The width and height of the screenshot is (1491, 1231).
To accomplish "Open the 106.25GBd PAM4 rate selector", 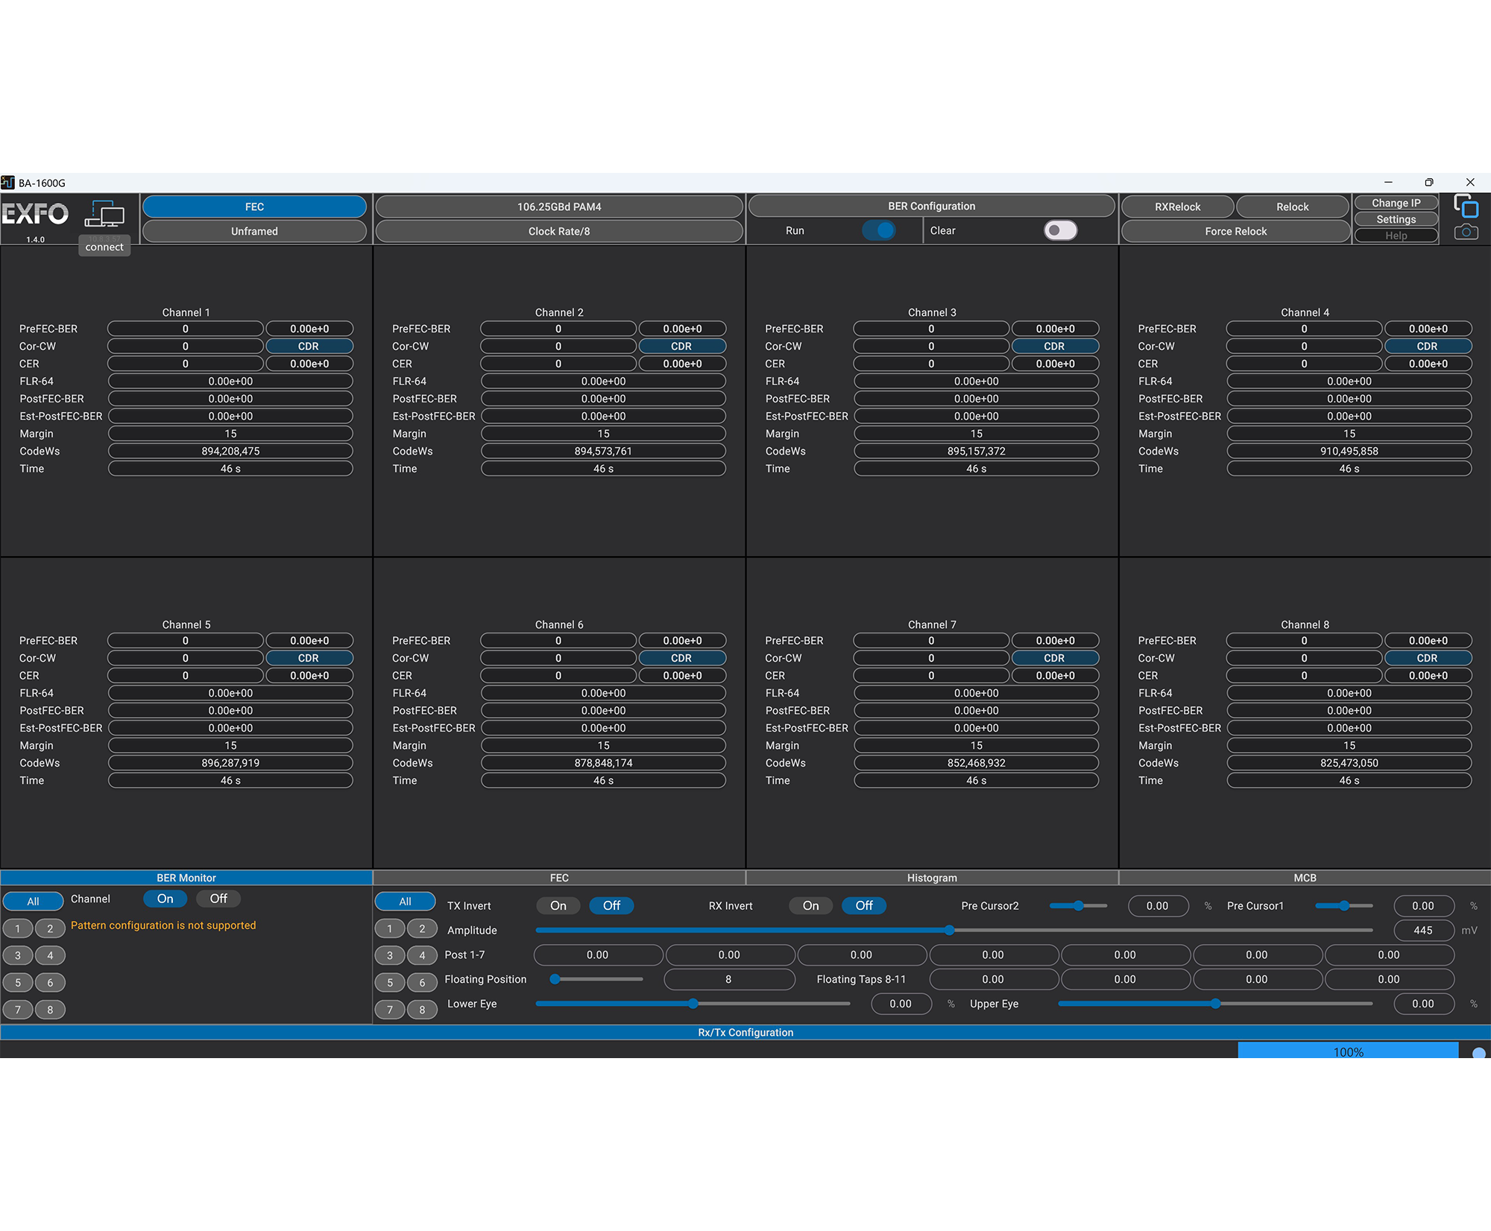I will (559, 206).
